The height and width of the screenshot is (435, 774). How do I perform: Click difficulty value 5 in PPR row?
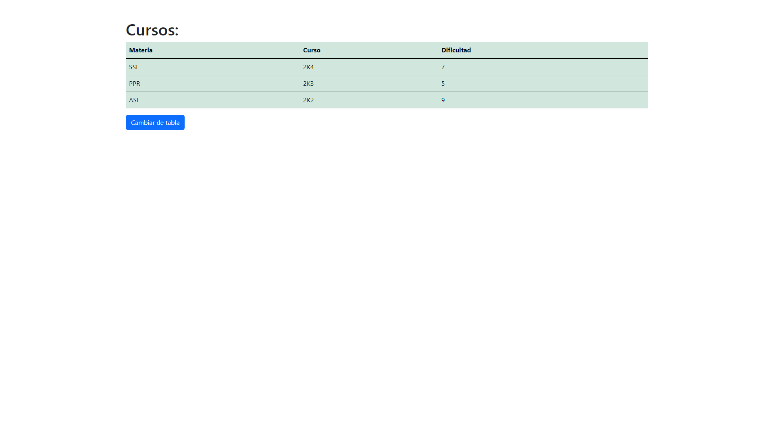(x=543, y=83)
